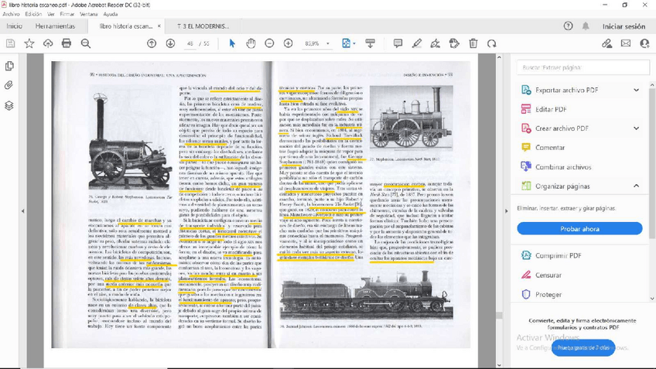Select the hand pan tool
The image size is (656, 369).
[x=251, y=43]
